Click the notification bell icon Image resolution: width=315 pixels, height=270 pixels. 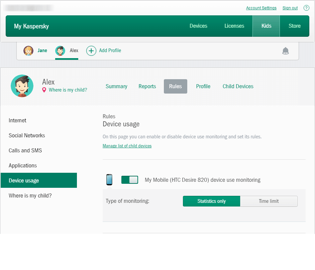tap(286, 50)
